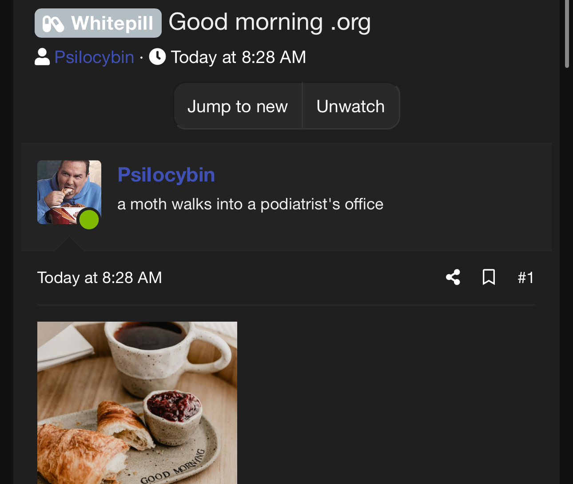Open Psilocybin's avatar picture
573x484 pixels.
(x=69, y=192)
